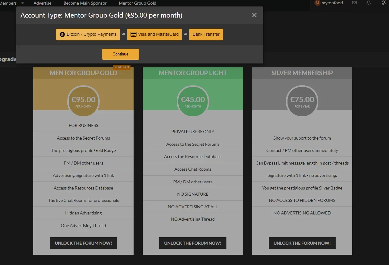
Task: Click 'Hidden Advertising' row
Action: click(x=83, y=213)
